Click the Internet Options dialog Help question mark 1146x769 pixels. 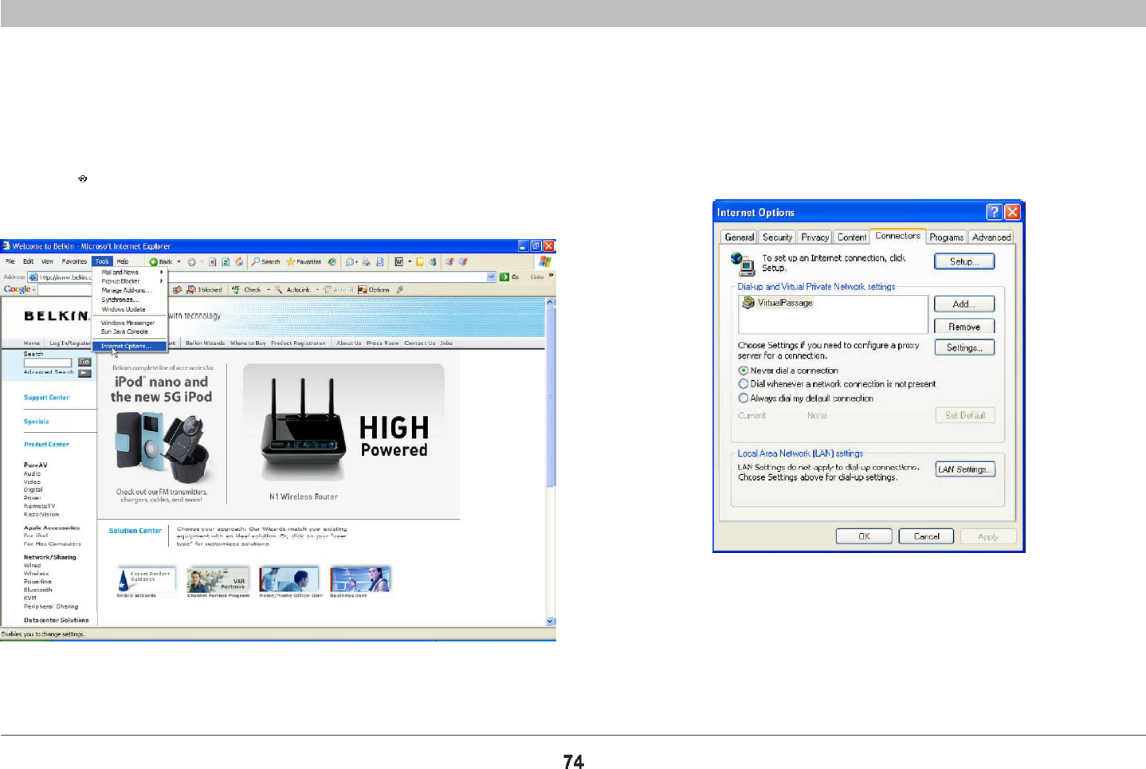(993, 212)
